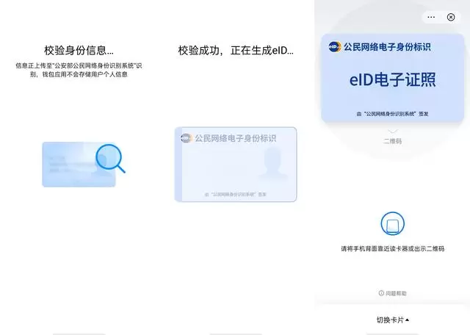Click the triangle arrow beside 切换卡片

[408, 320]
